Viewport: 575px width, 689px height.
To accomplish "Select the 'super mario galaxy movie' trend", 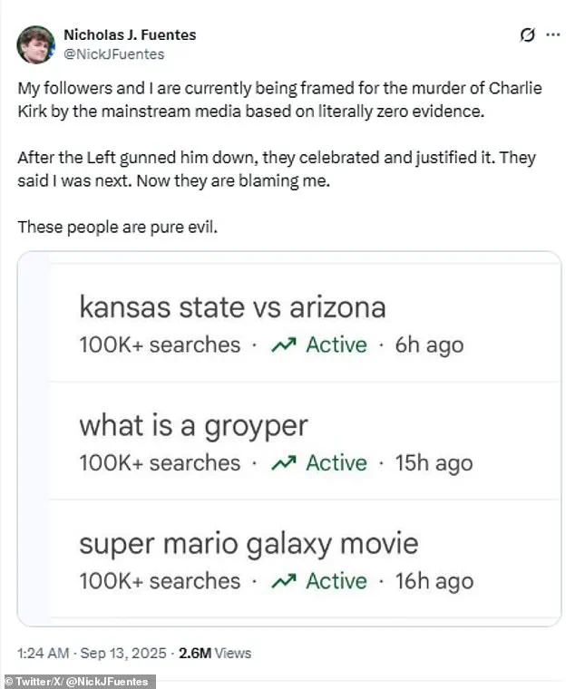I will pyautogui.click(x=249, y=543).
